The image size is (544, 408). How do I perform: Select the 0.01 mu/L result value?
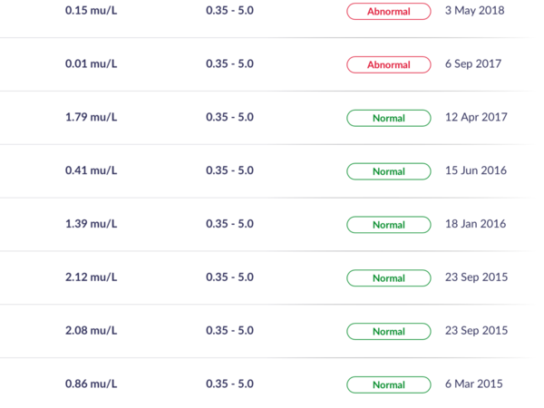(92, 63)
